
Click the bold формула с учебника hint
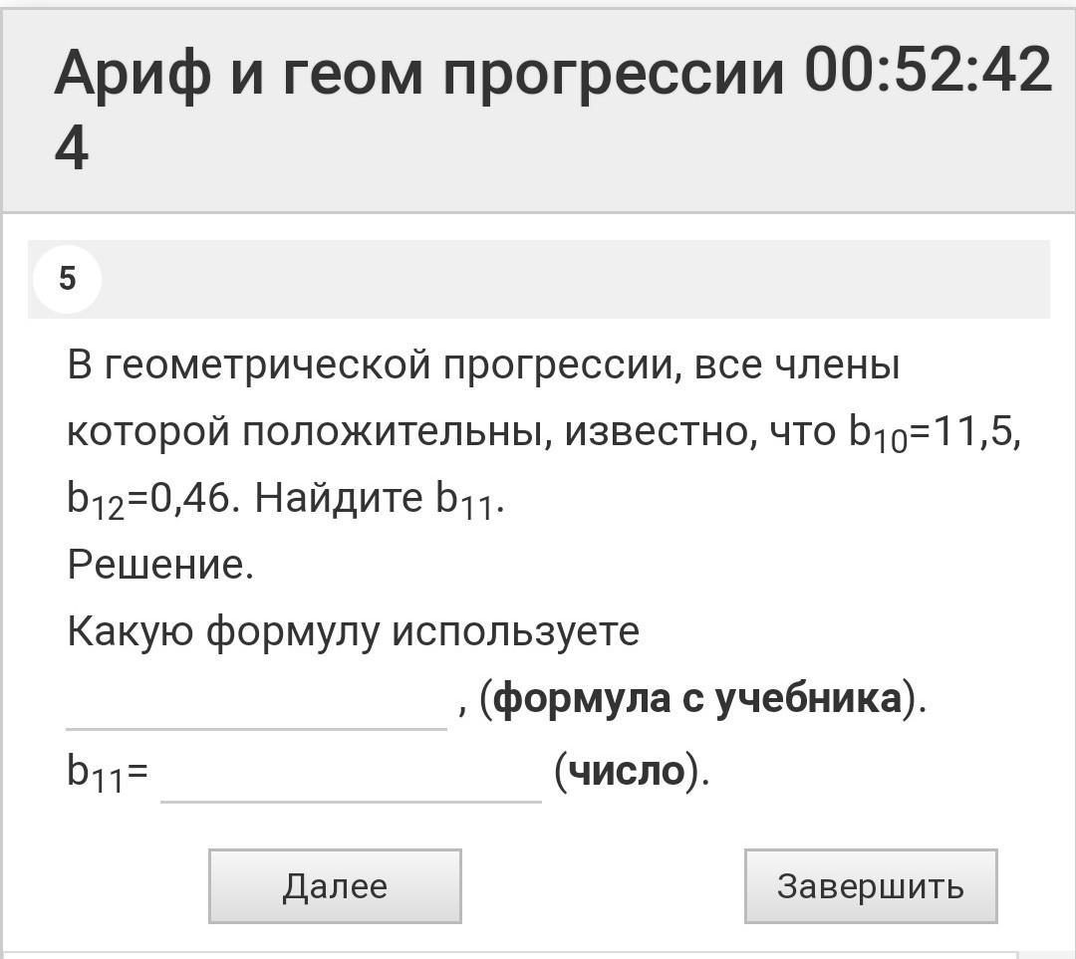click(x=697, y=699)
